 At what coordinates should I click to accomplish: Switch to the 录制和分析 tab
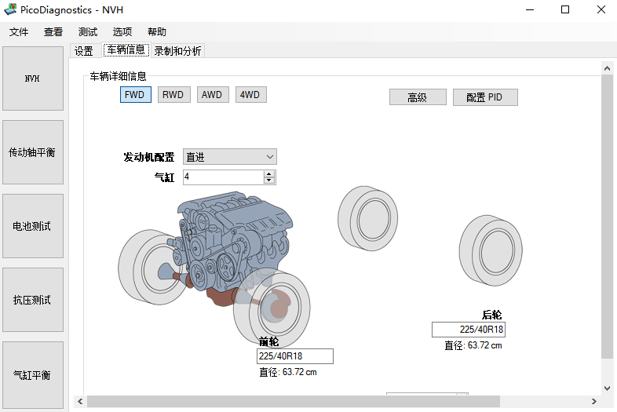coord(177,51)
